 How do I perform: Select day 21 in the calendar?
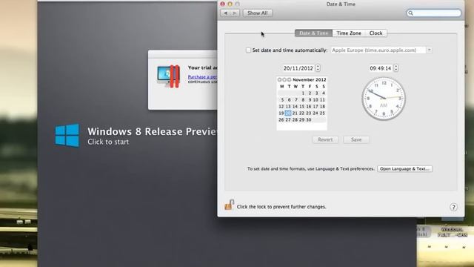click(x=295, y=113)
